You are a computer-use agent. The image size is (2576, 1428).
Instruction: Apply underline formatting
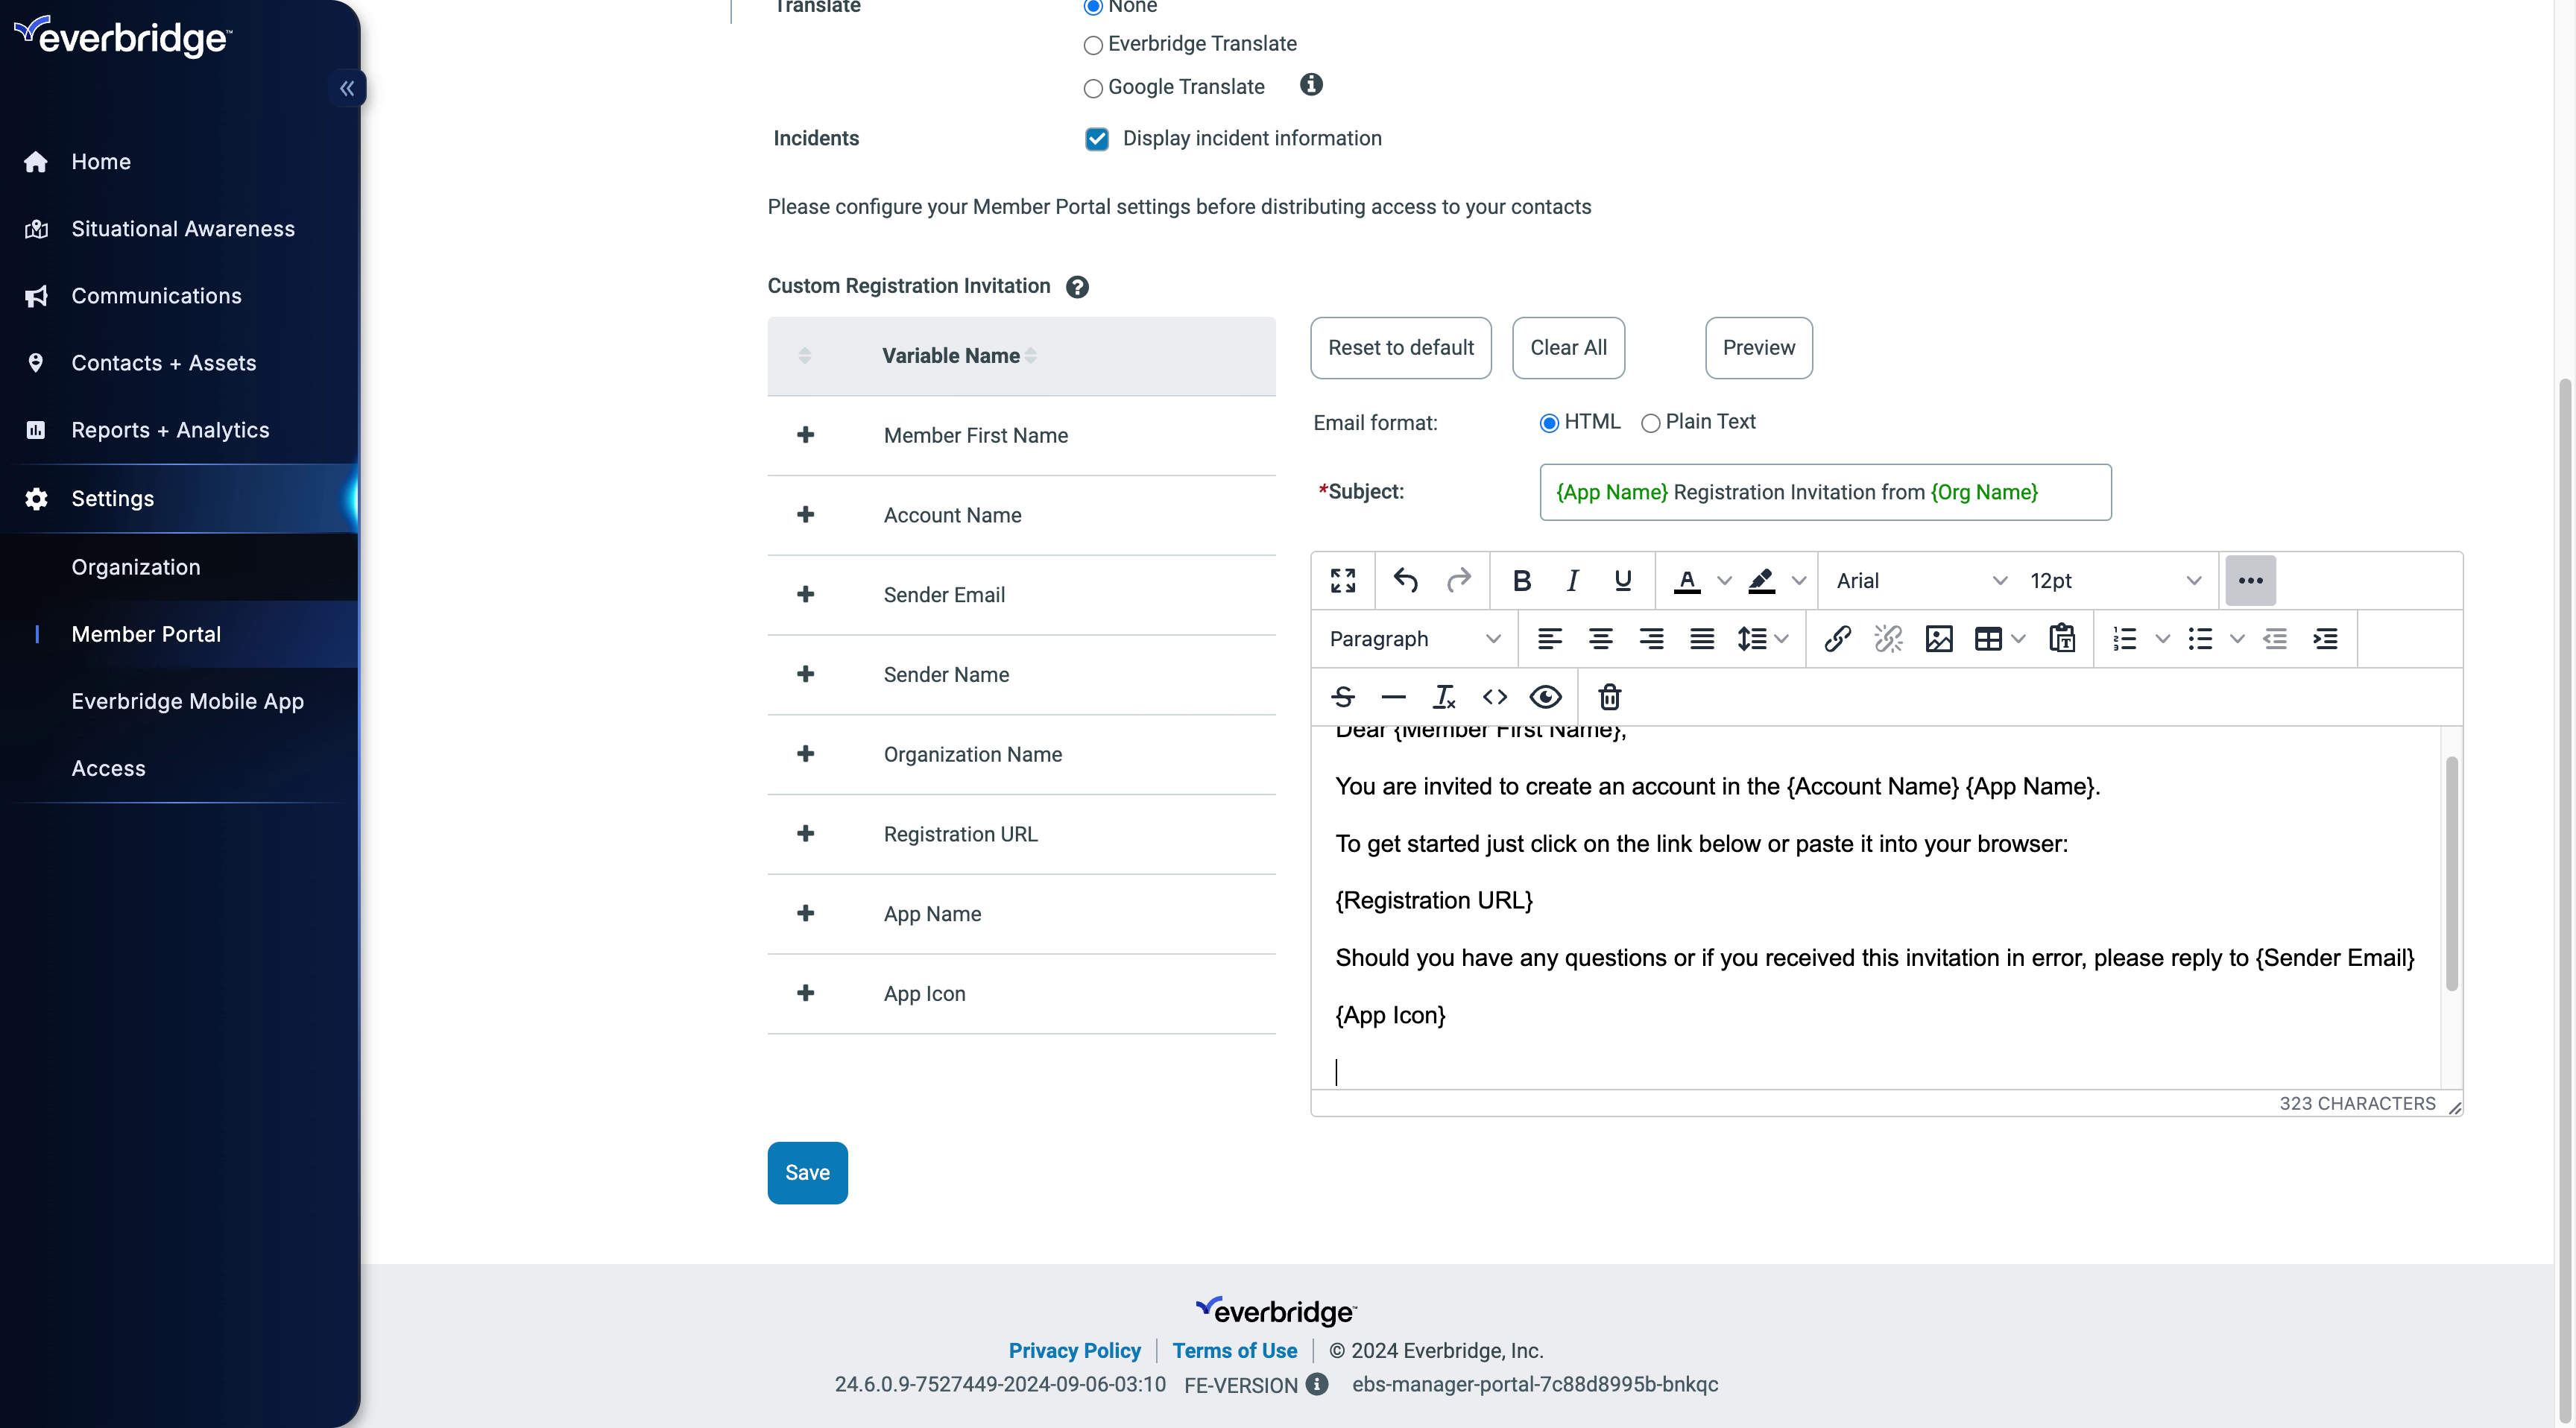pos(1623,581)
